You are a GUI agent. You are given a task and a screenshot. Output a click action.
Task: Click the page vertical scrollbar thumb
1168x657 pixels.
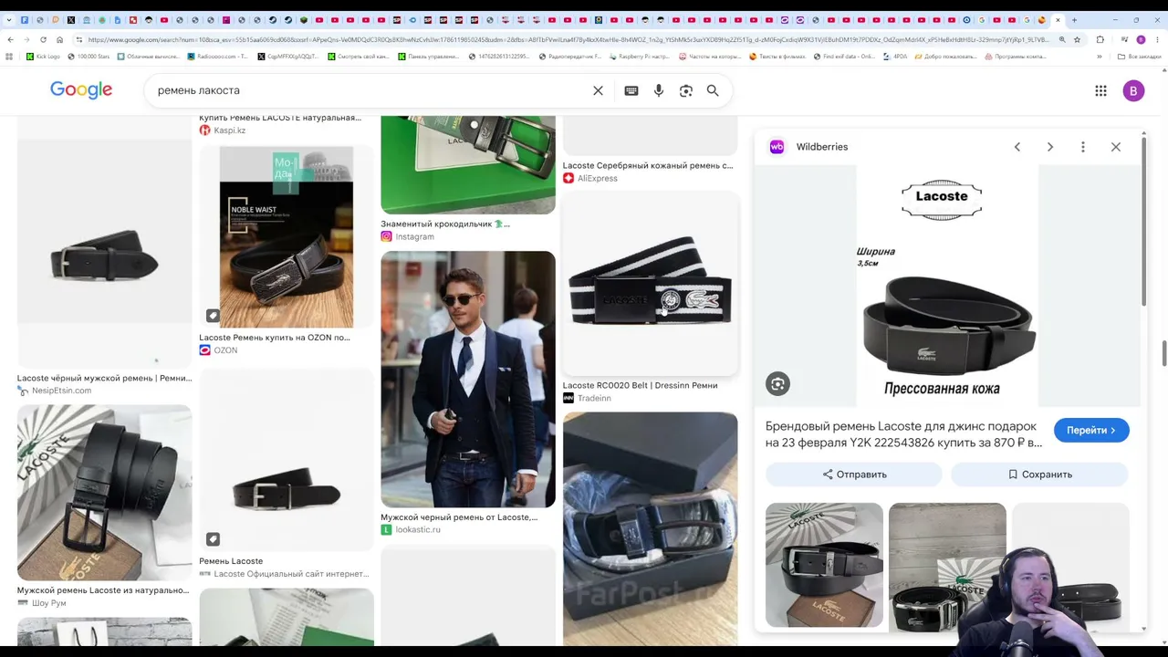1164,353
